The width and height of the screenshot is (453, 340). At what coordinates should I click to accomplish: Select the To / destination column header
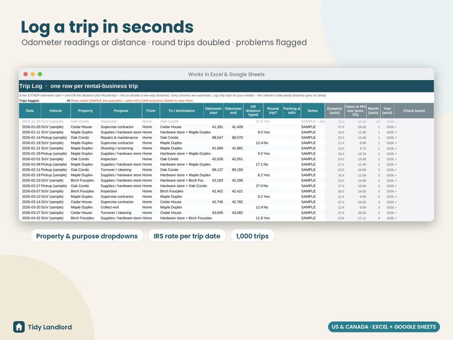pos(182,111)
